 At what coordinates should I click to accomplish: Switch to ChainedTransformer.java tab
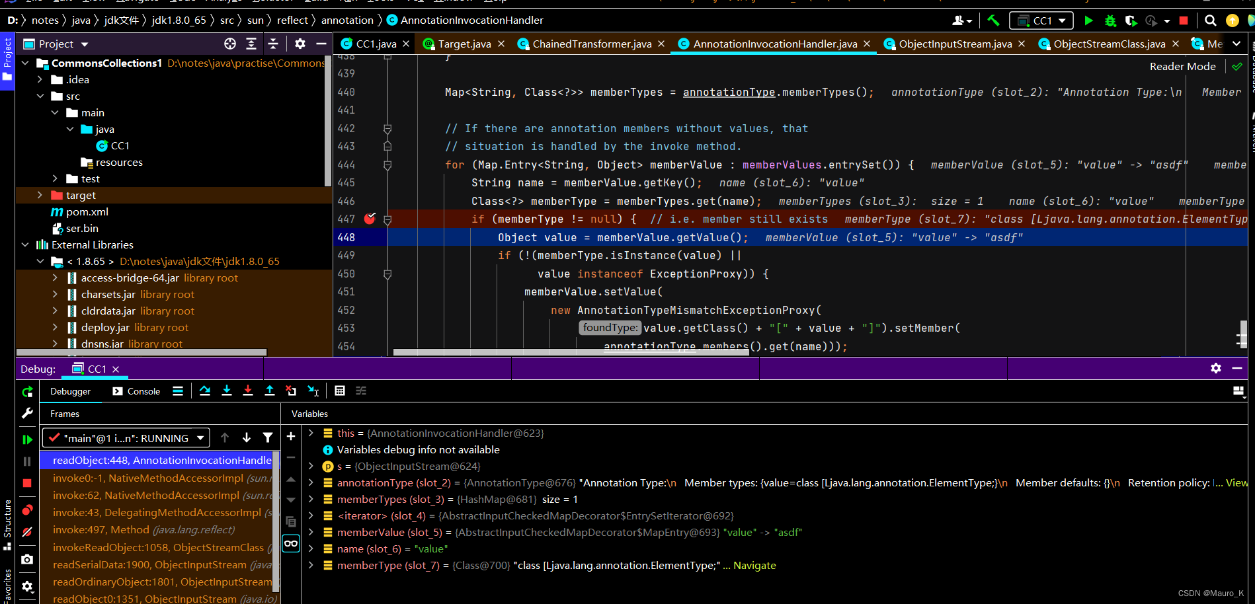coord(592,44)
